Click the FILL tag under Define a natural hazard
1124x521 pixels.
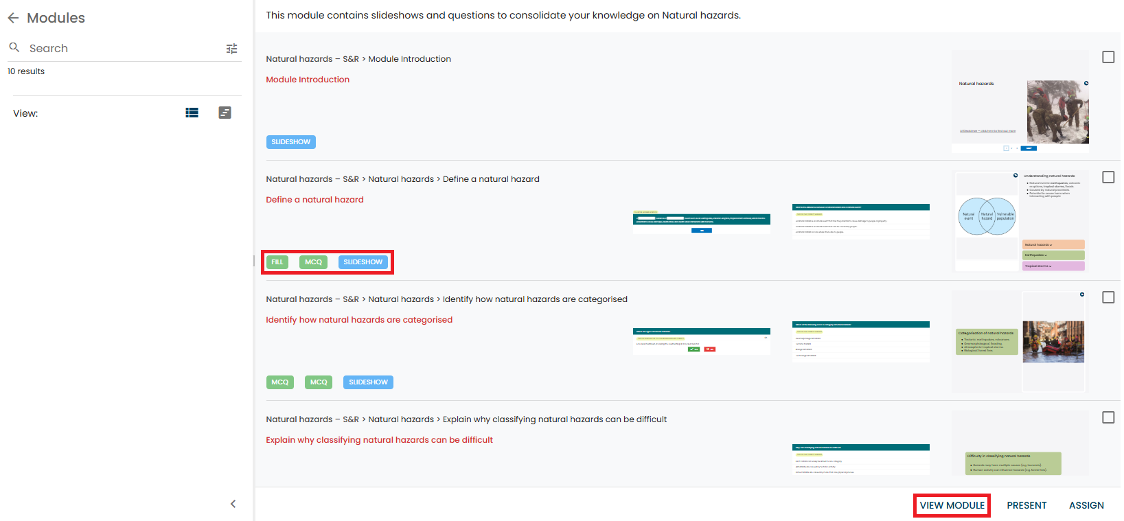277,262
